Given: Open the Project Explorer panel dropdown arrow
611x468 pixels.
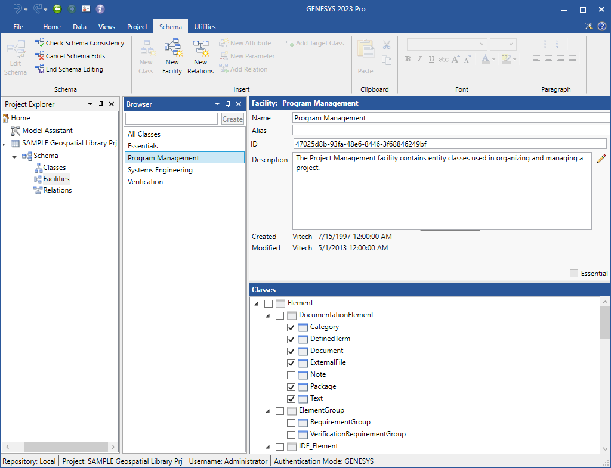Looking at the screenshot, I should point(90,104).
